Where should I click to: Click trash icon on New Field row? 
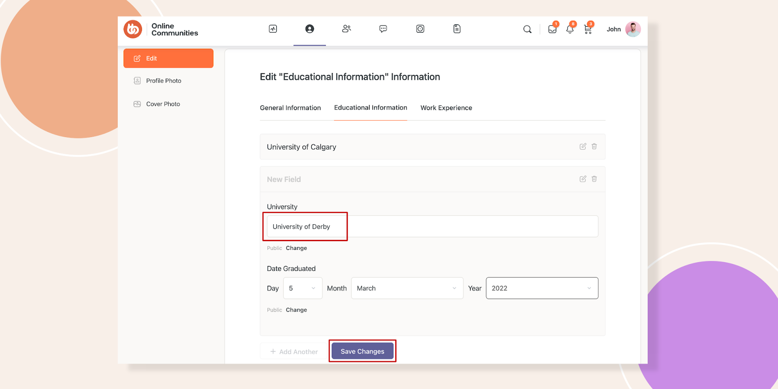click(594, 179)
